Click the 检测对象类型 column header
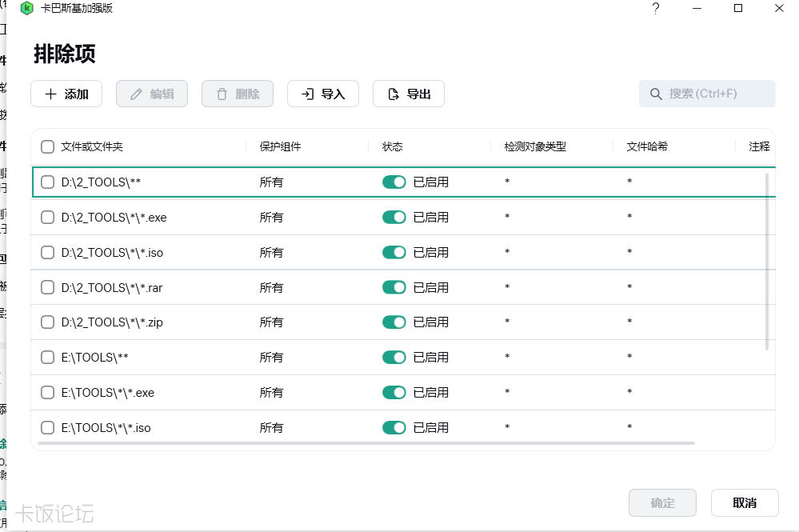The width and height of the screenshot is (799, 532). [x=535, y=146]
